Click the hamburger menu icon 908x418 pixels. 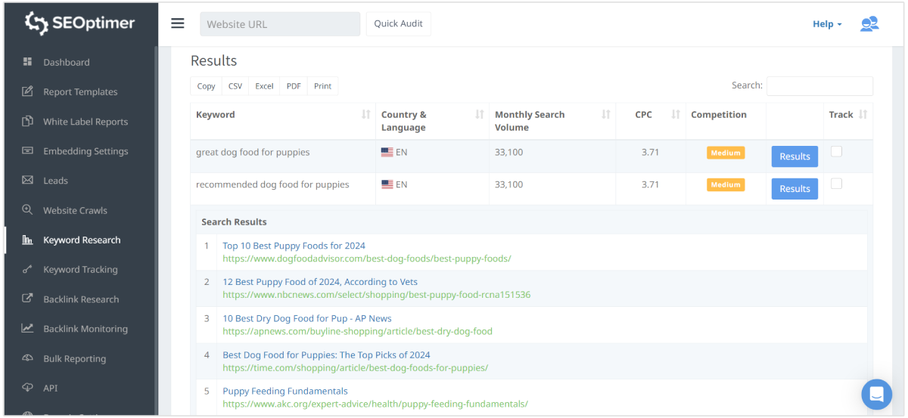178,23
